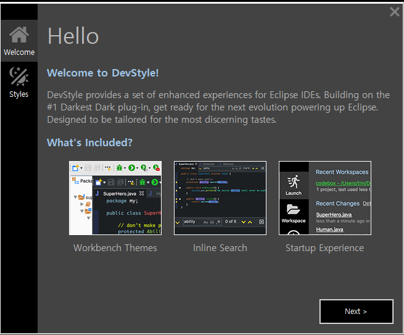
Task: Open the Startup Experience thumbnail
Action: [x=325, y=198]
